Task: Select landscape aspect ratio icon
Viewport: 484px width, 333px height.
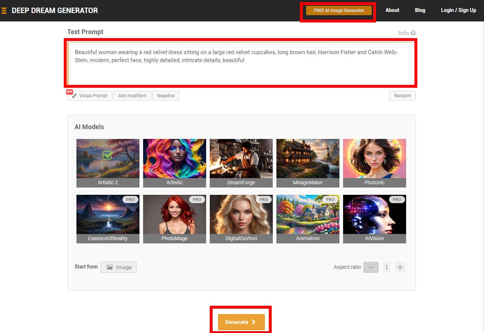Action: (371, 267)
